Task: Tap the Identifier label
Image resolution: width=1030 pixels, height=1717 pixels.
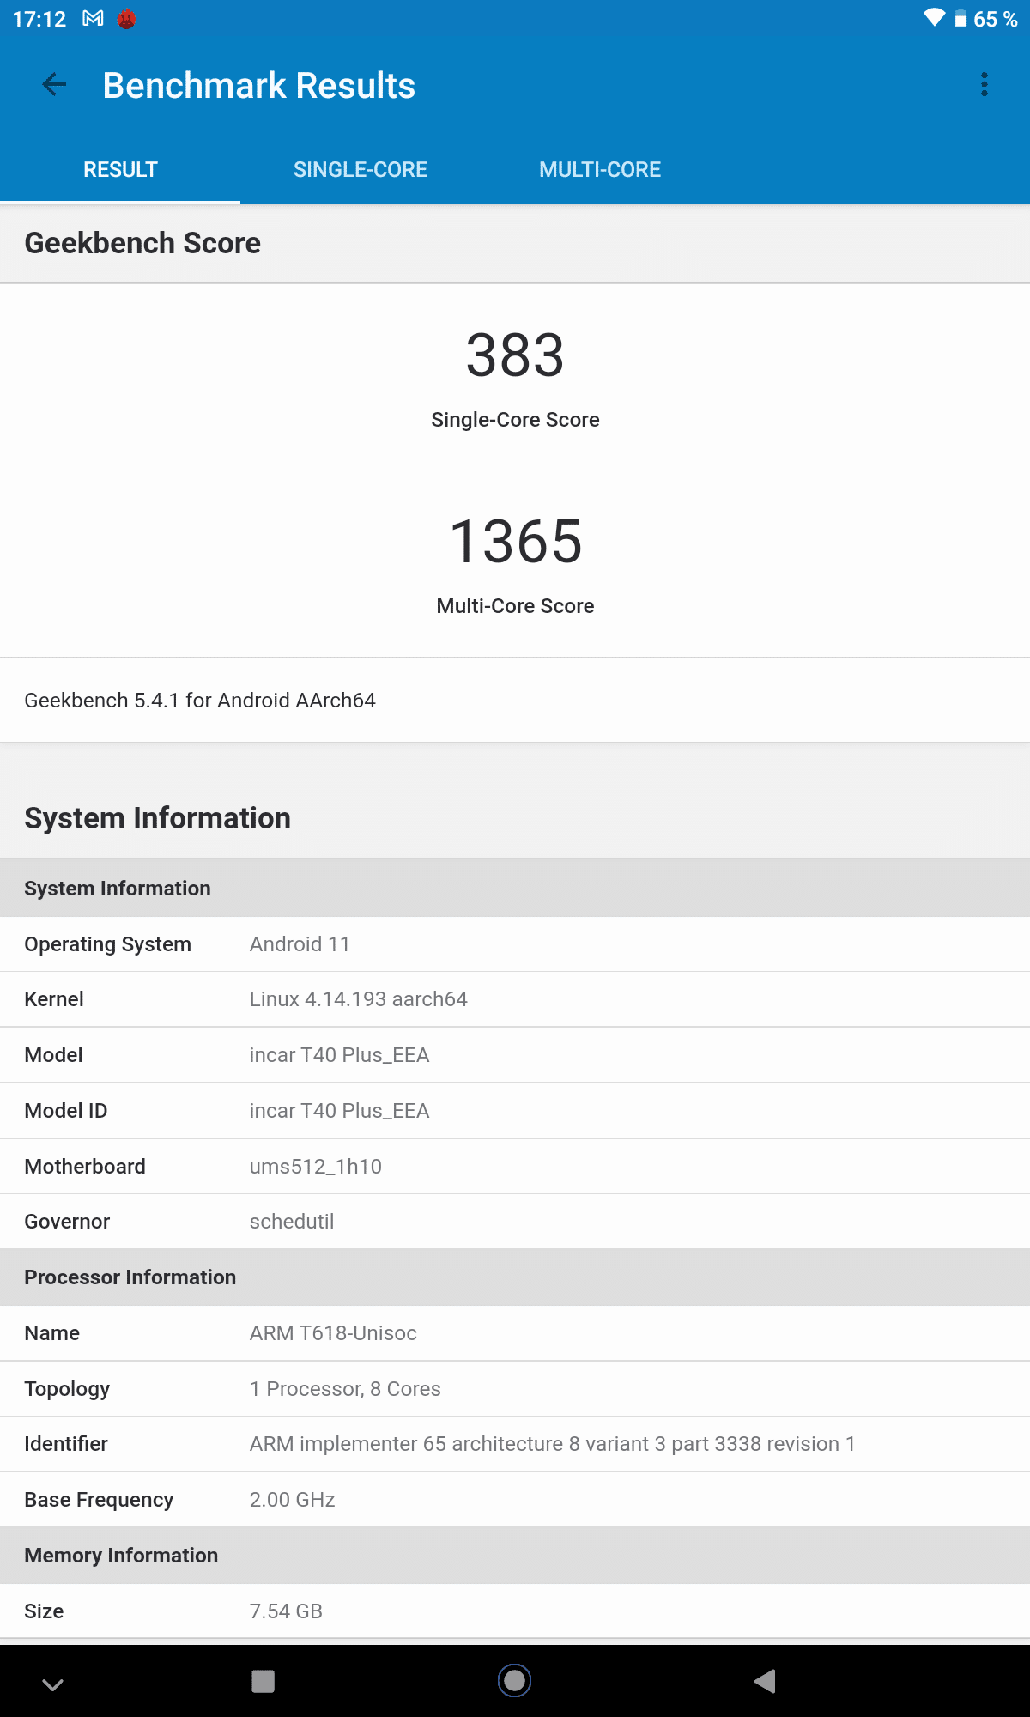Action: 66,1444
